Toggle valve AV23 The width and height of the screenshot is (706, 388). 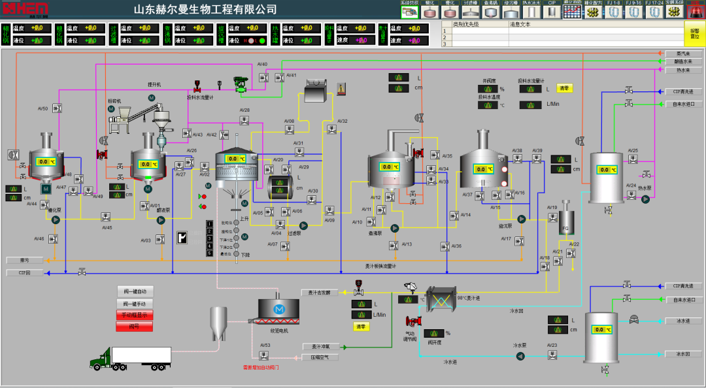point(552,355)
